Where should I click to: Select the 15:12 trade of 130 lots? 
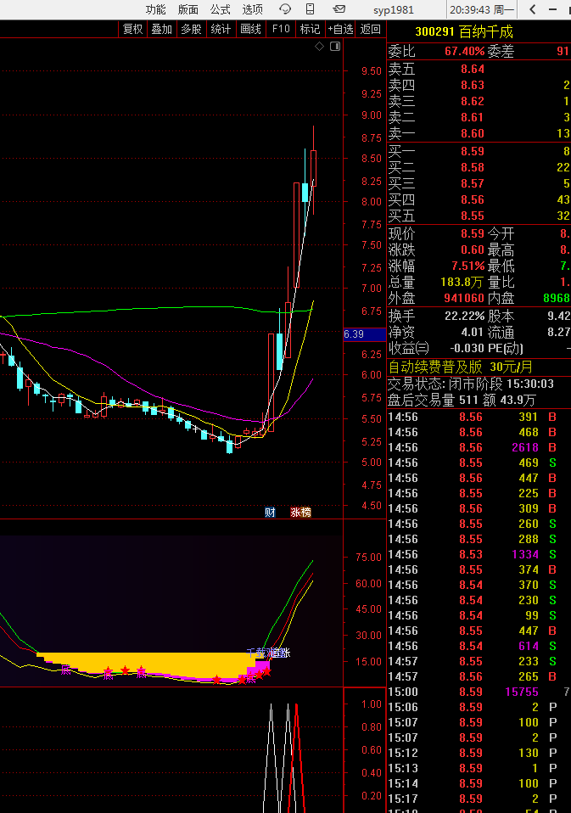click(x=479, y=753)
